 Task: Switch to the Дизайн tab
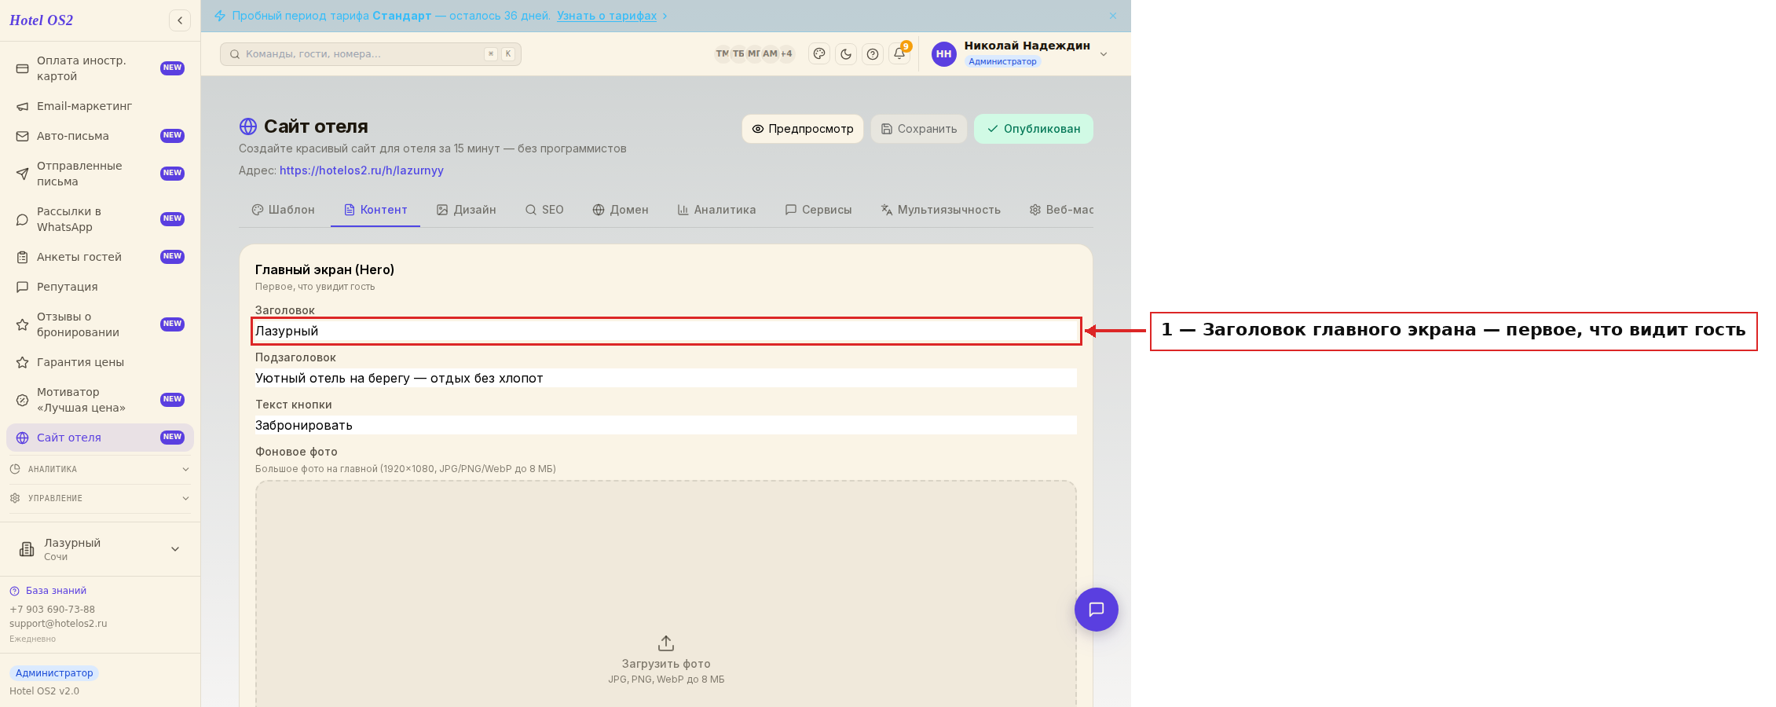[x=467, y=210]
